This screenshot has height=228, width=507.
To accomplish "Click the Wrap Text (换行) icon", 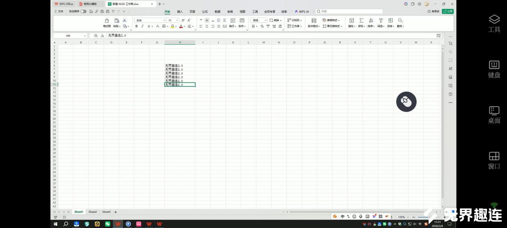I will (233, 20).
